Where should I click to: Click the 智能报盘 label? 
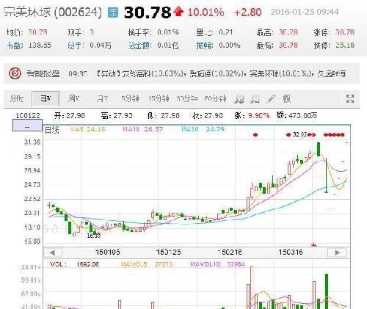click(x=43, y=73)
